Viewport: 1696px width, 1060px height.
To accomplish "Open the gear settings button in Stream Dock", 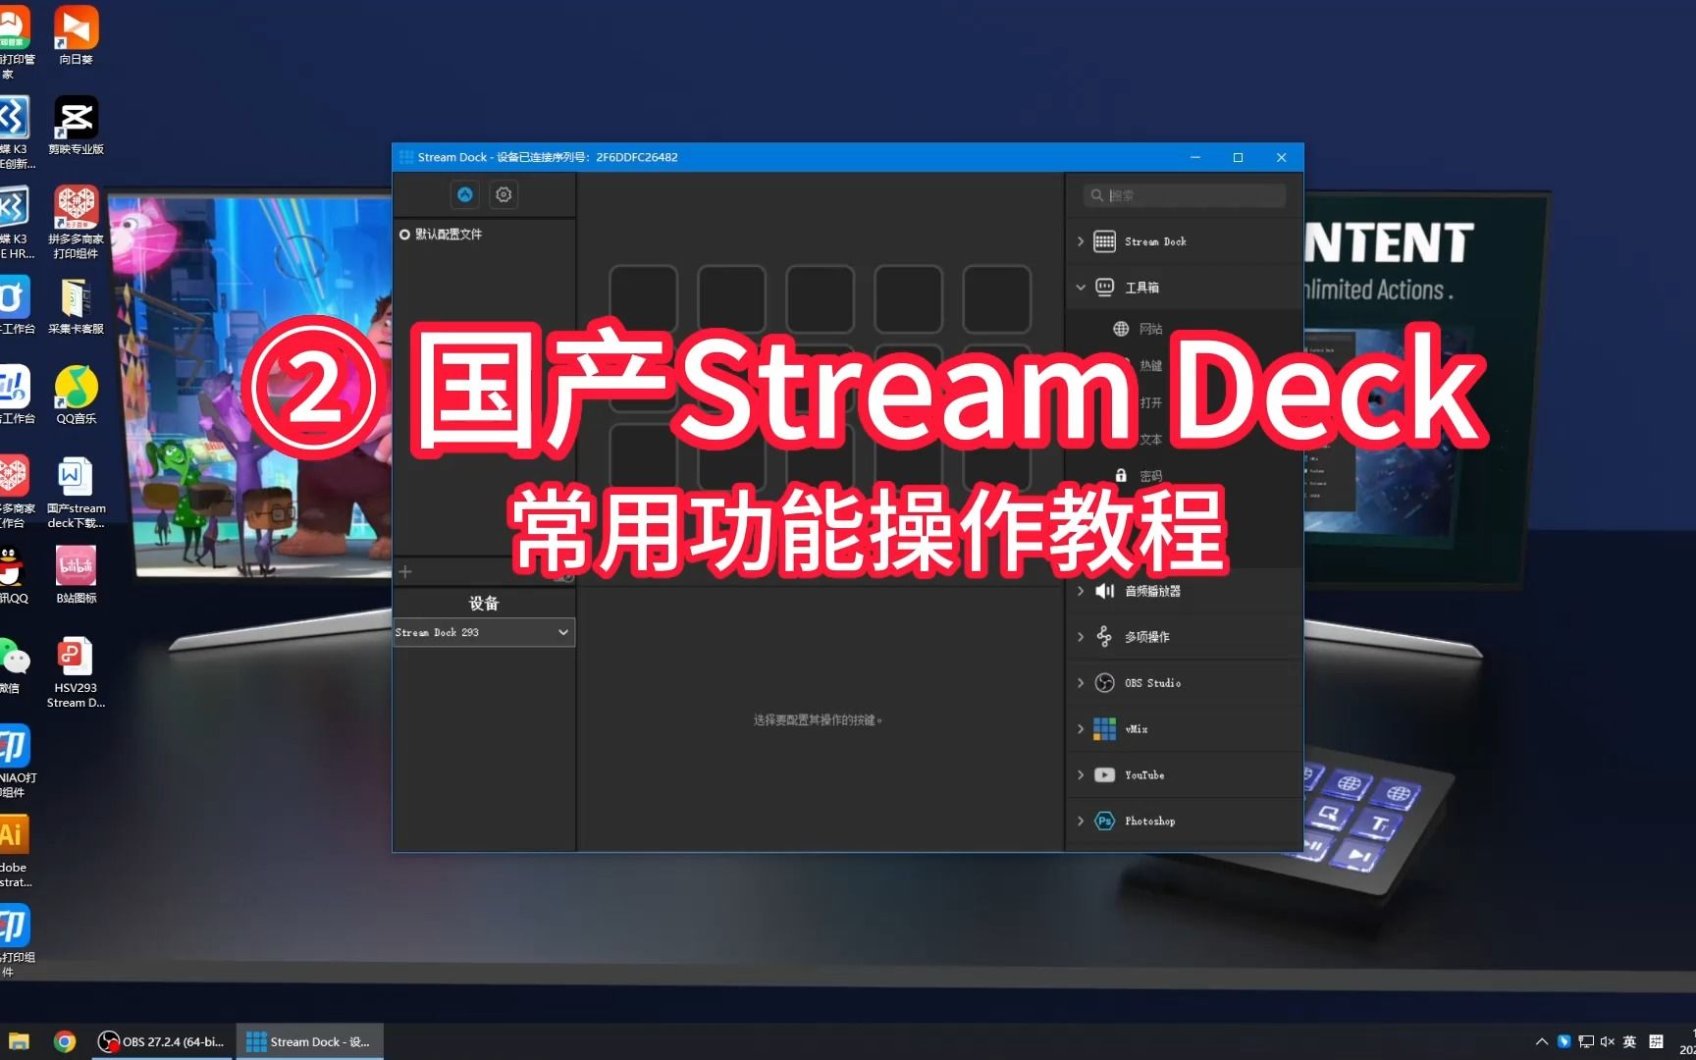I will click(503, 194).
